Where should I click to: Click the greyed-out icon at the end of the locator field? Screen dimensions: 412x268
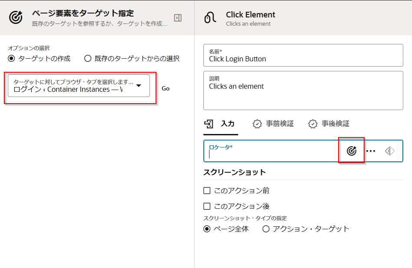[x=390, y=151]
